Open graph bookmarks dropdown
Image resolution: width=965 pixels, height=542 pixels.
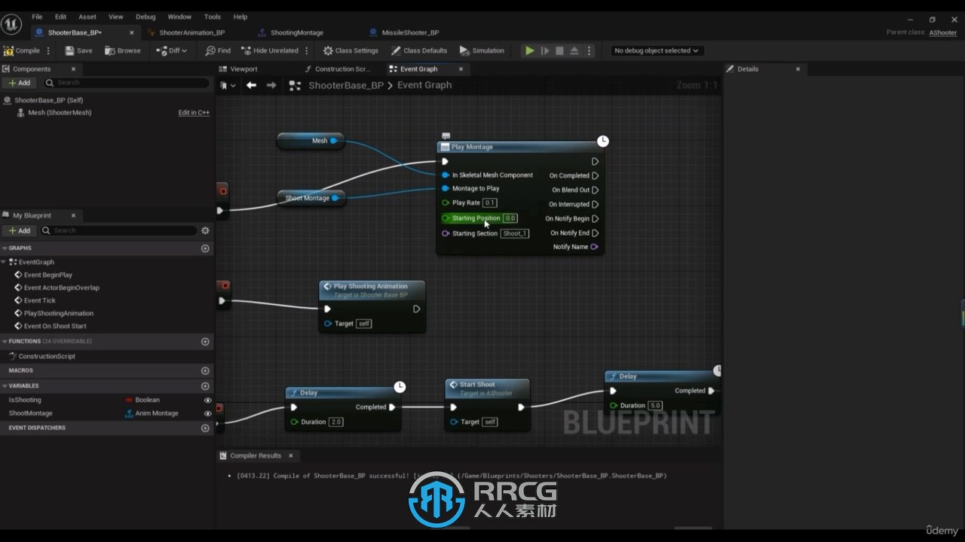click(228, 85)
